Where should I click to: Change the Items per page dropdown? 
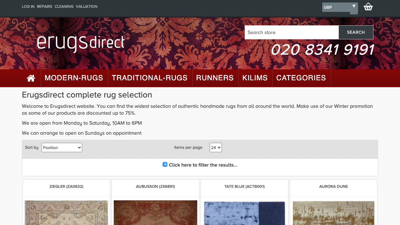[215, 147]
